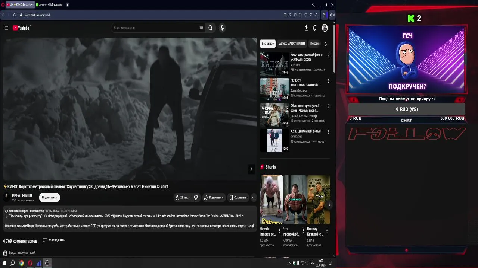
Task: Click the 0 RUB donation progress bar
Action: [407, 109]
